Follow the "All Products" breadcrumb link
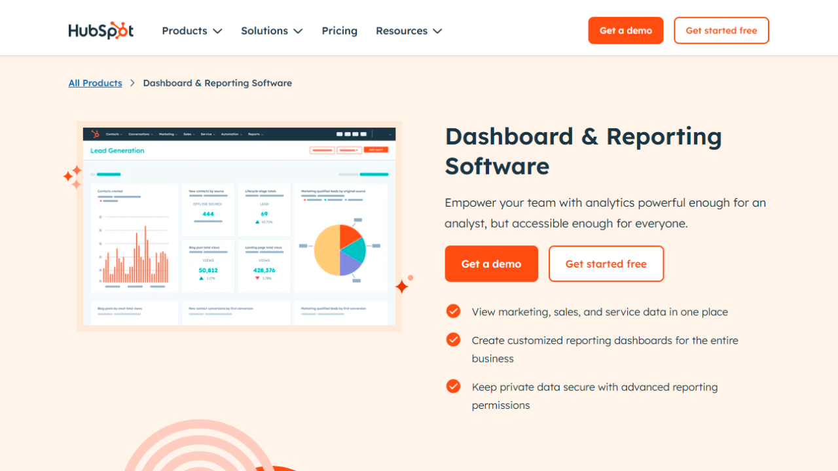Image resolution: width=838 pixels, height=471 pixels. pyautogui.click(x=95, y=83)
